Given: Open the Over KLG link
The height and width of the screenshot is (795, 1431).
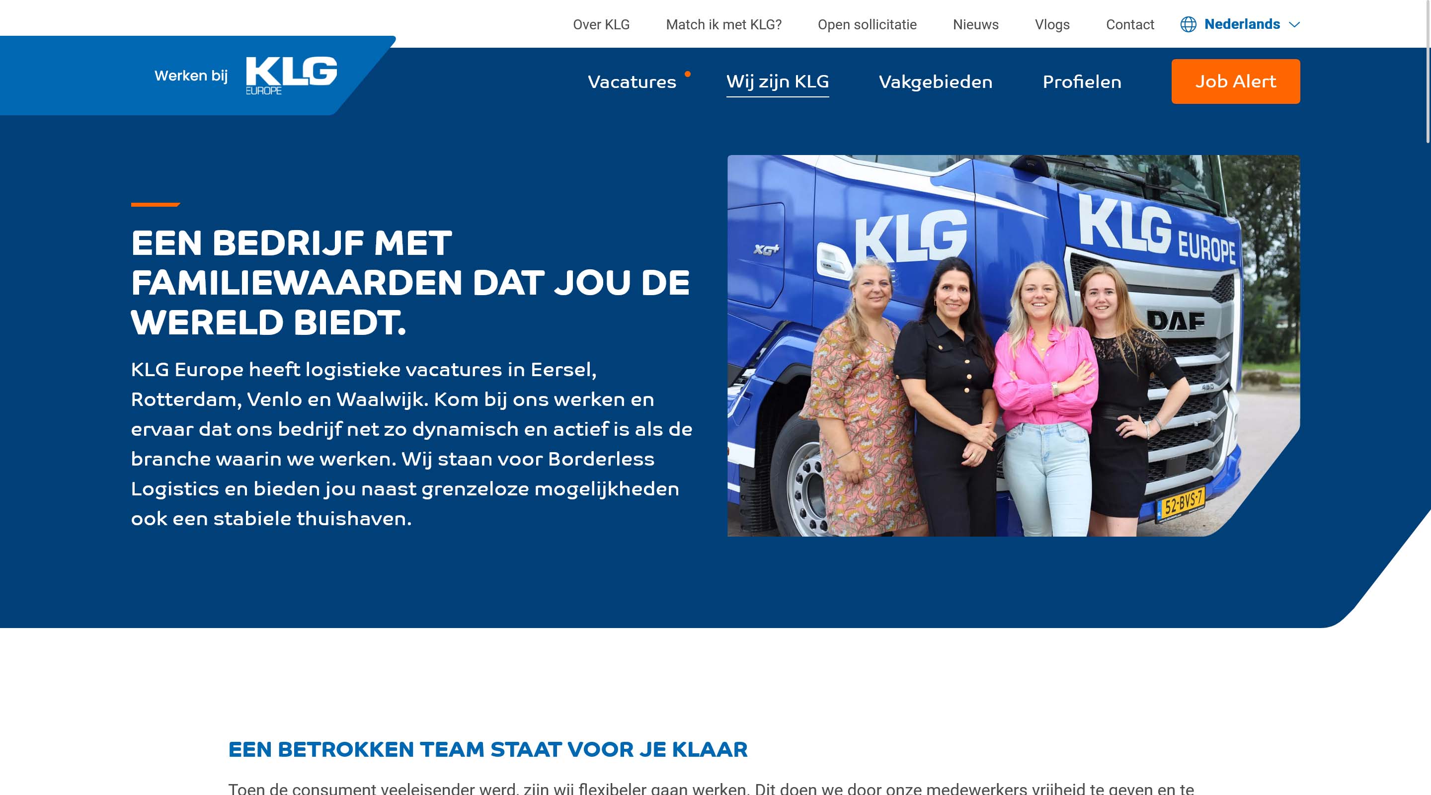Looking at the screenshot, I should (601, 24).
